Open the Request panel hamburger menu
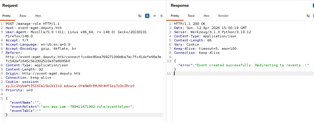 coord(161,16)
